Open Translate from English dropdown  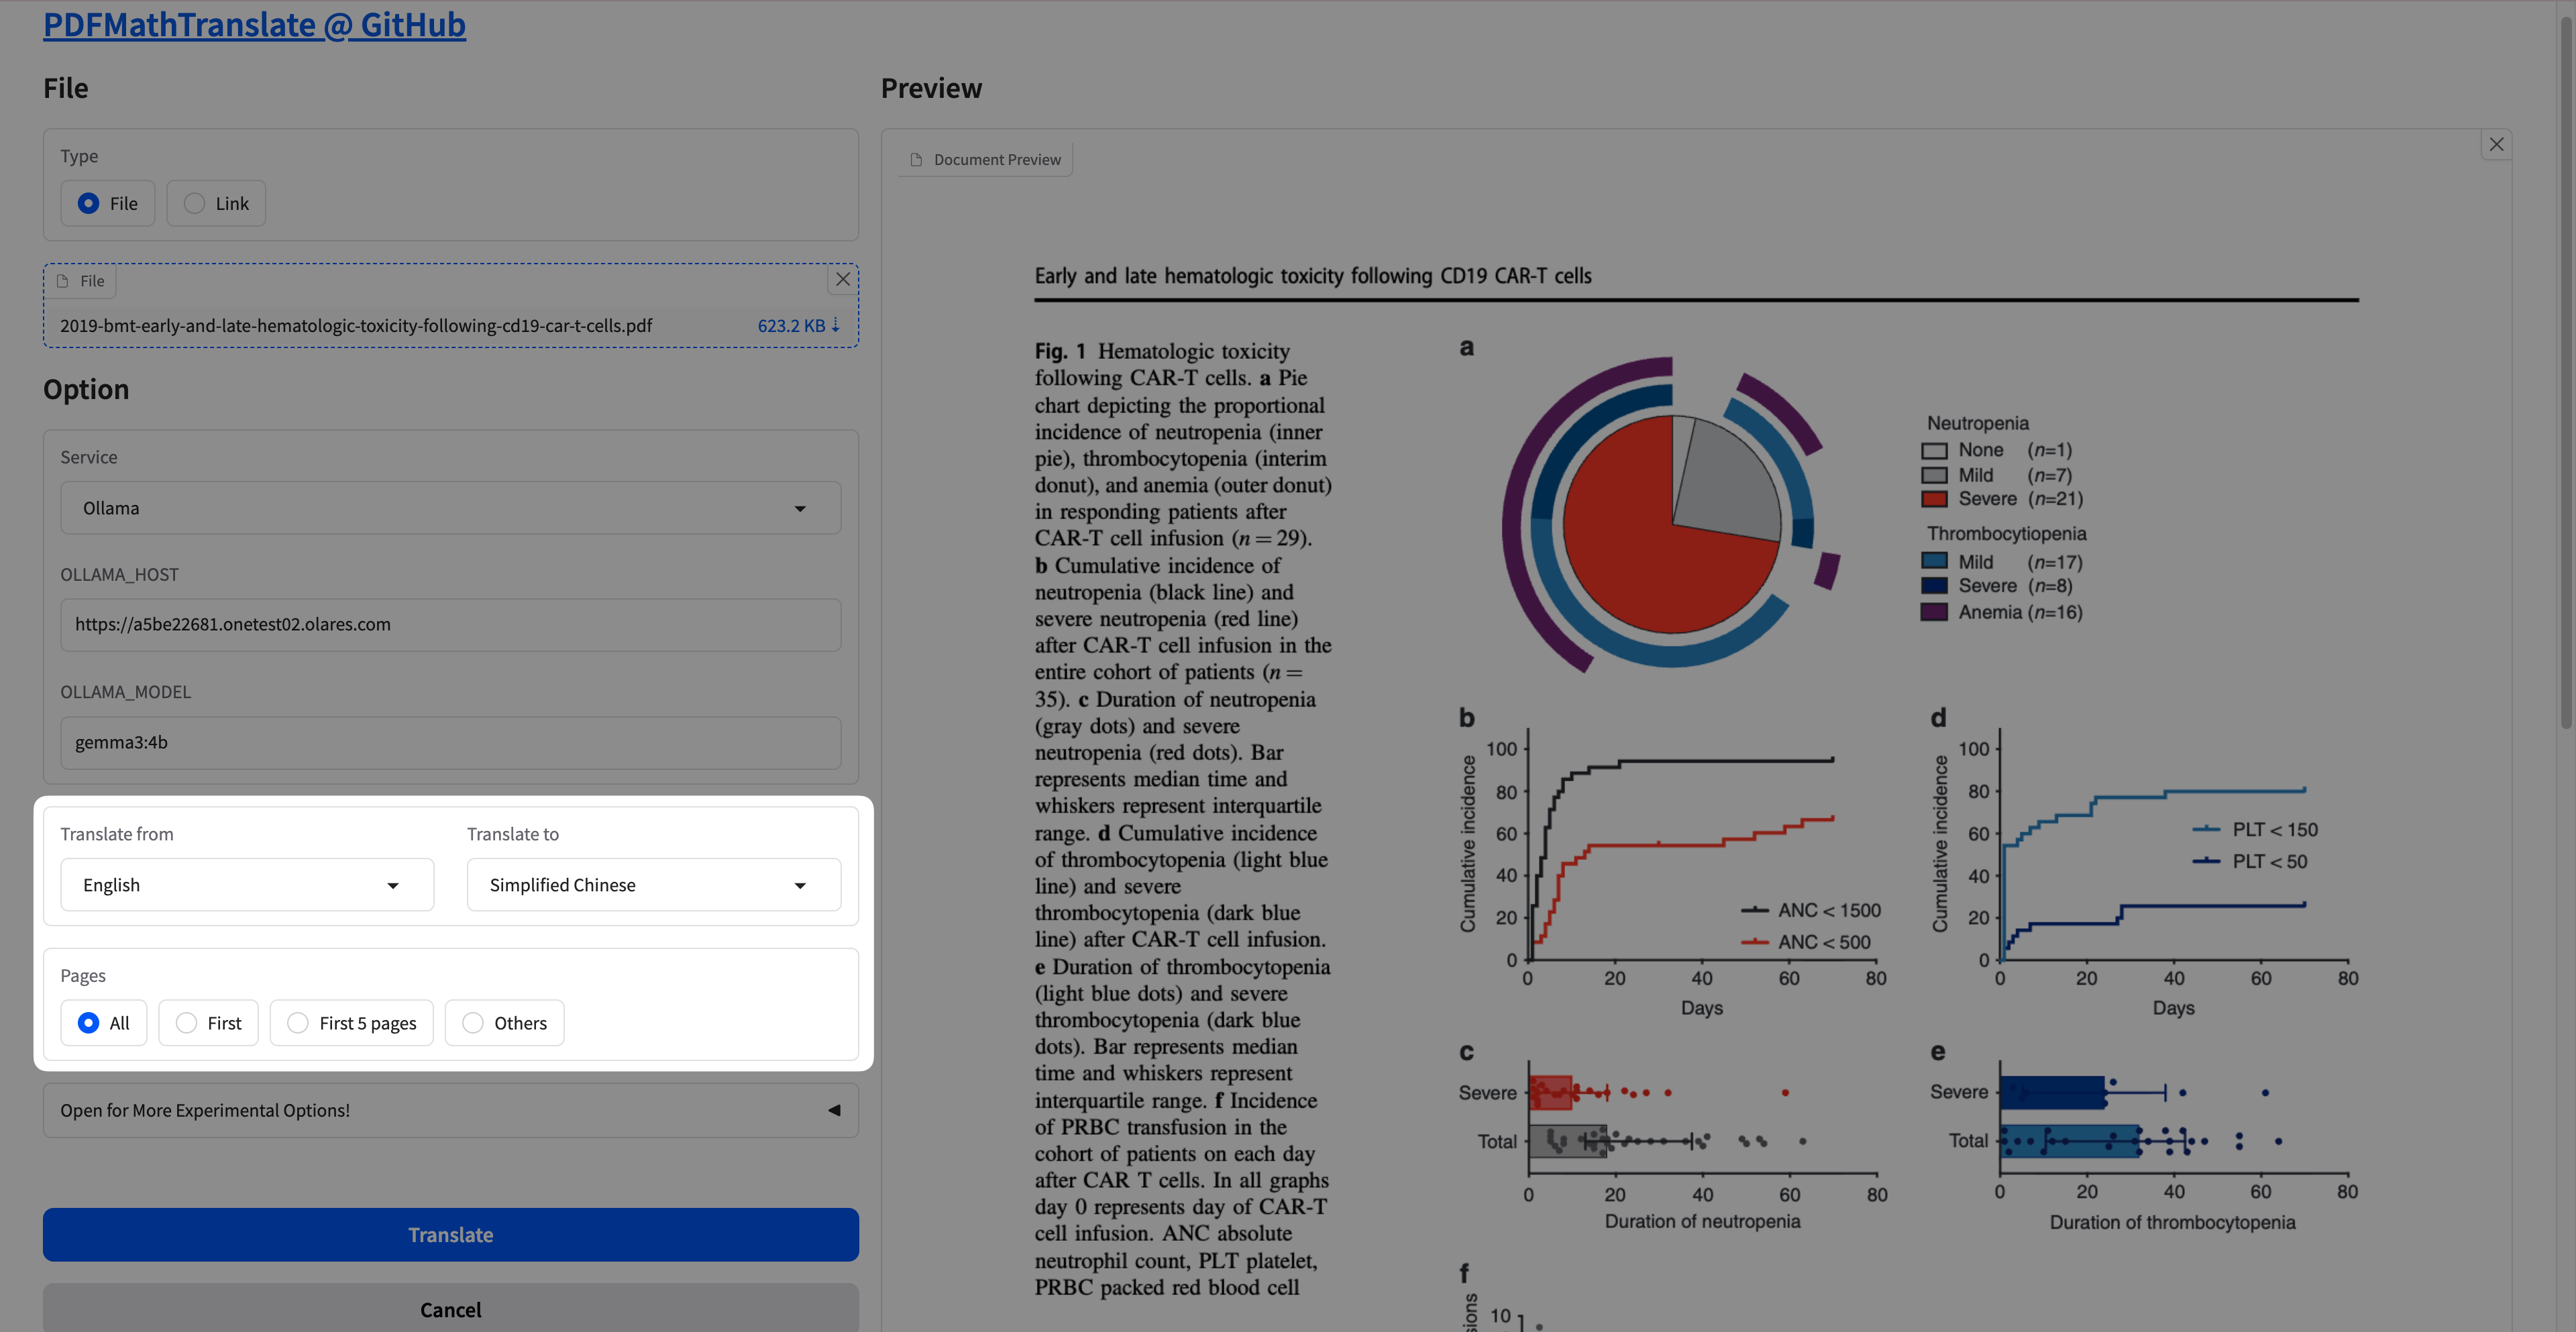coord(247,885)
